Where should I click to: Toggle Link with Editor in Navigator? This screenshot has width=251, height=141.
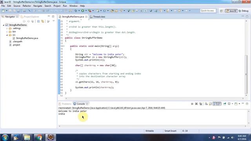pyautogui.click(x=43, y=21)
